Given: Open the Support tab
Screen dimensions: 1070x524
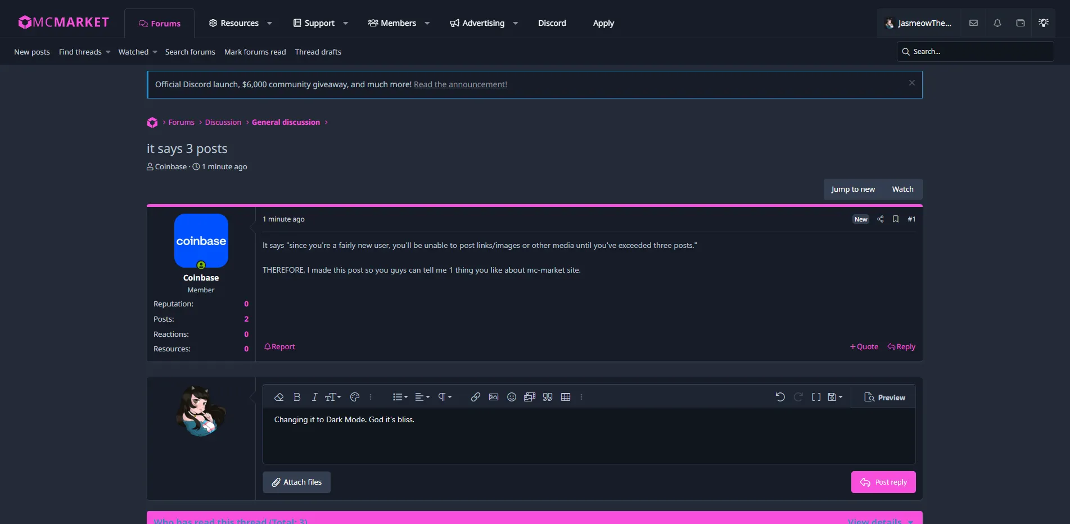Looking at the screenshot, I should pyautogui.click(x=314, y=23).
